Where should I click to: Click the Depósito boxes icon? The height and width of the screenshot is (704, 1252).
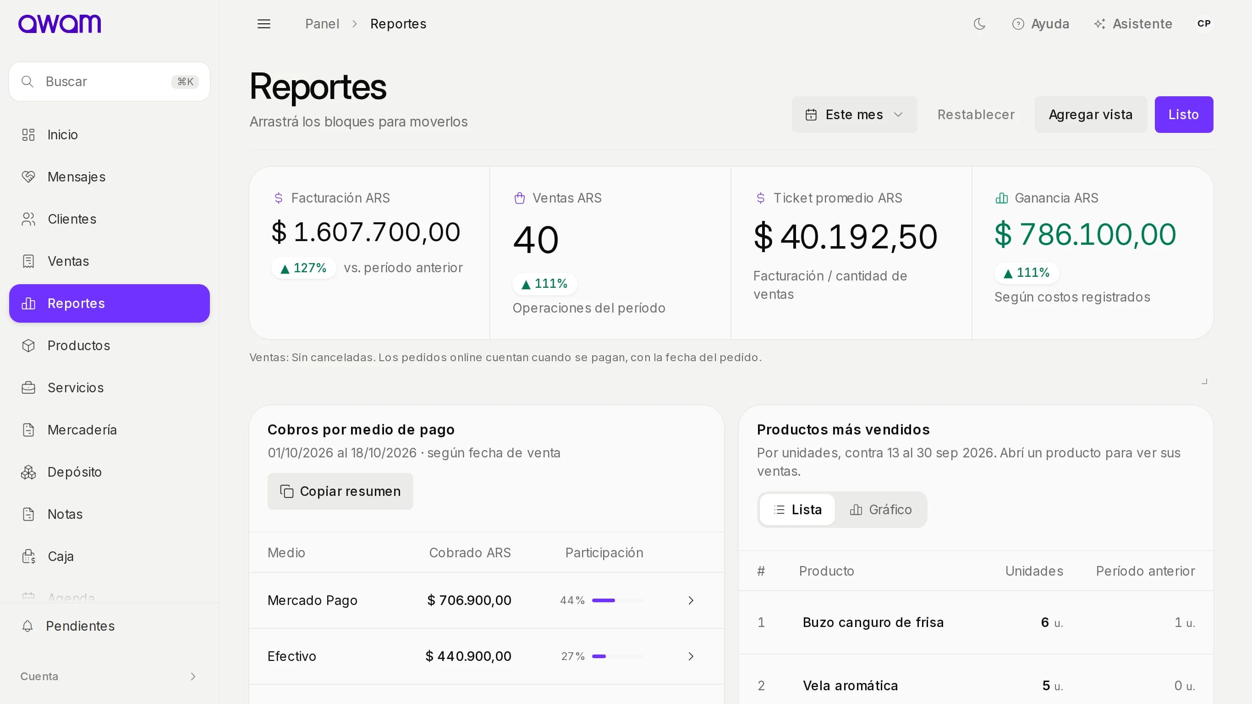[x=29, y=472]
